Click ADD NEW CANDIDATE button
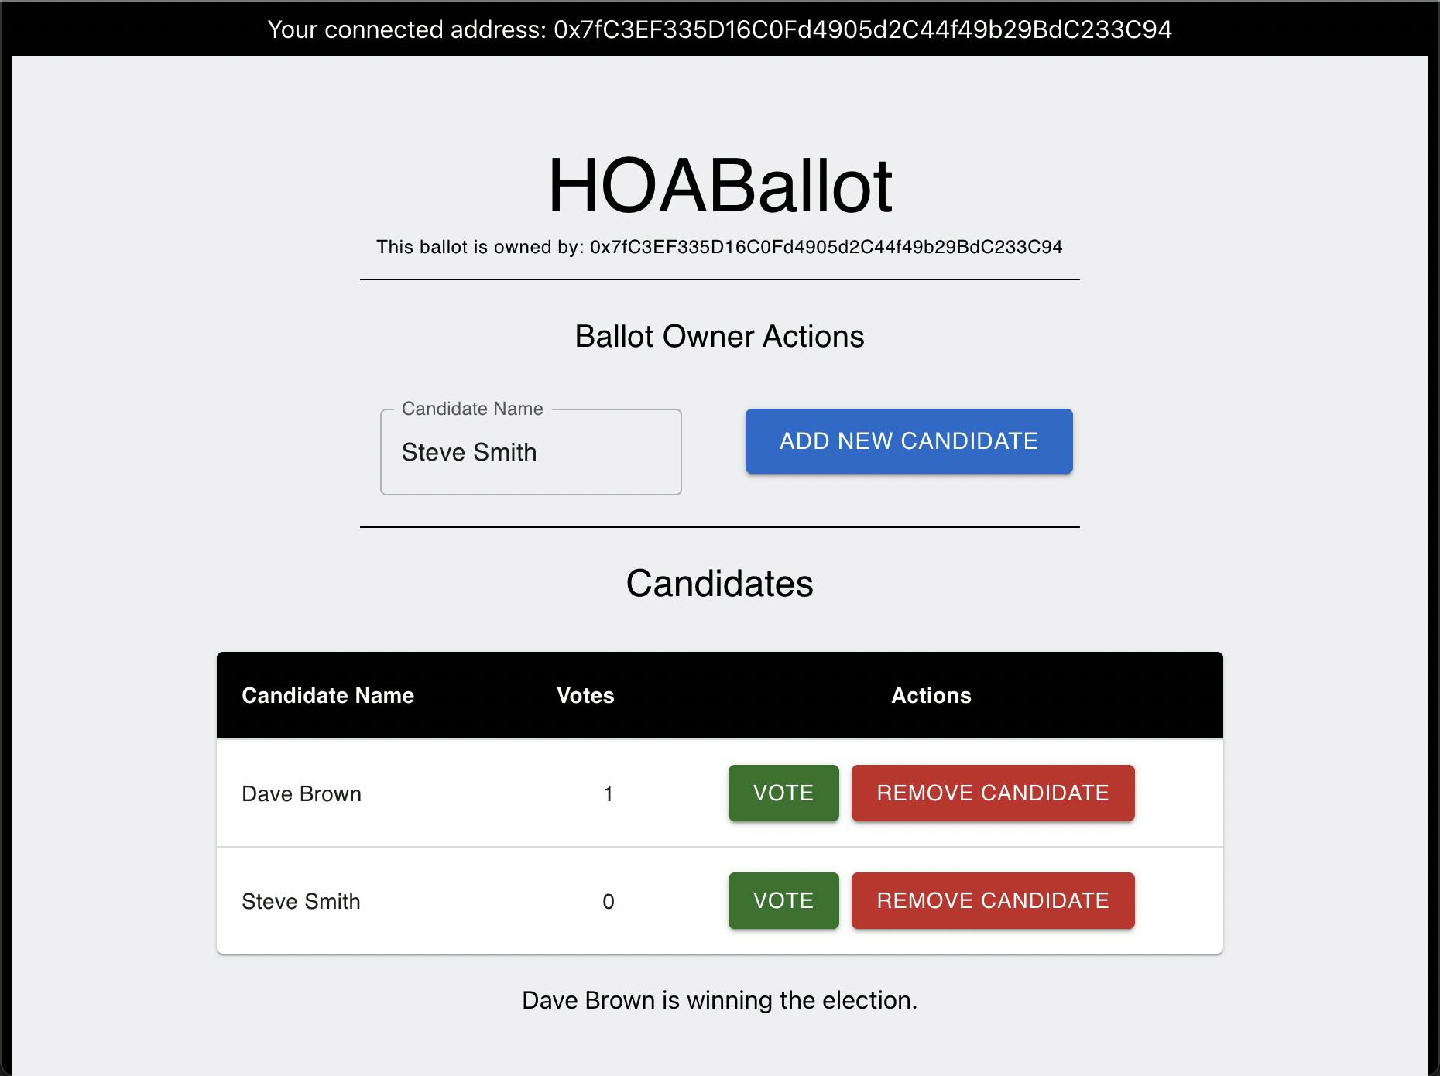Screen dimensions: 1440x1076 pyautogui.click(x=907, y=441)
